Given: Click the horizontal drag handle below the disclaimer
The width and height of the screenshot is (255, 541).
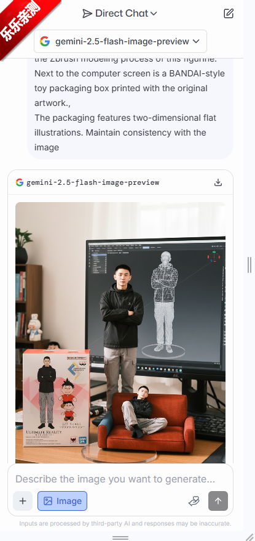Looking at the screenshot, I should [x=120, y=537].
